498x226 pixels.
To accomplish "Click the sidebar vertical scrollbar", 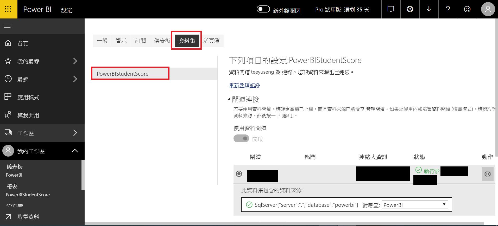I will (83, 175).
